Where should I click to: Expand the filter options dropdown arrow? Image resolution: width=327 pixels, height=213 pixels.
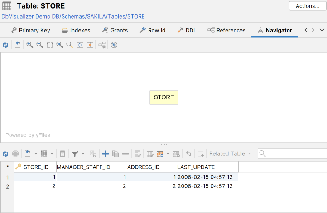(83, 154)
